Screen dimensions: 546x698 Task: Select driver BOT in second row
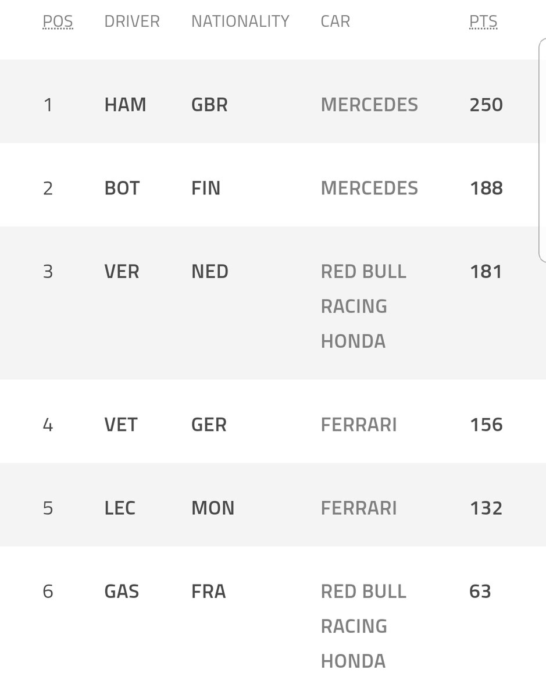coord(122,188)
